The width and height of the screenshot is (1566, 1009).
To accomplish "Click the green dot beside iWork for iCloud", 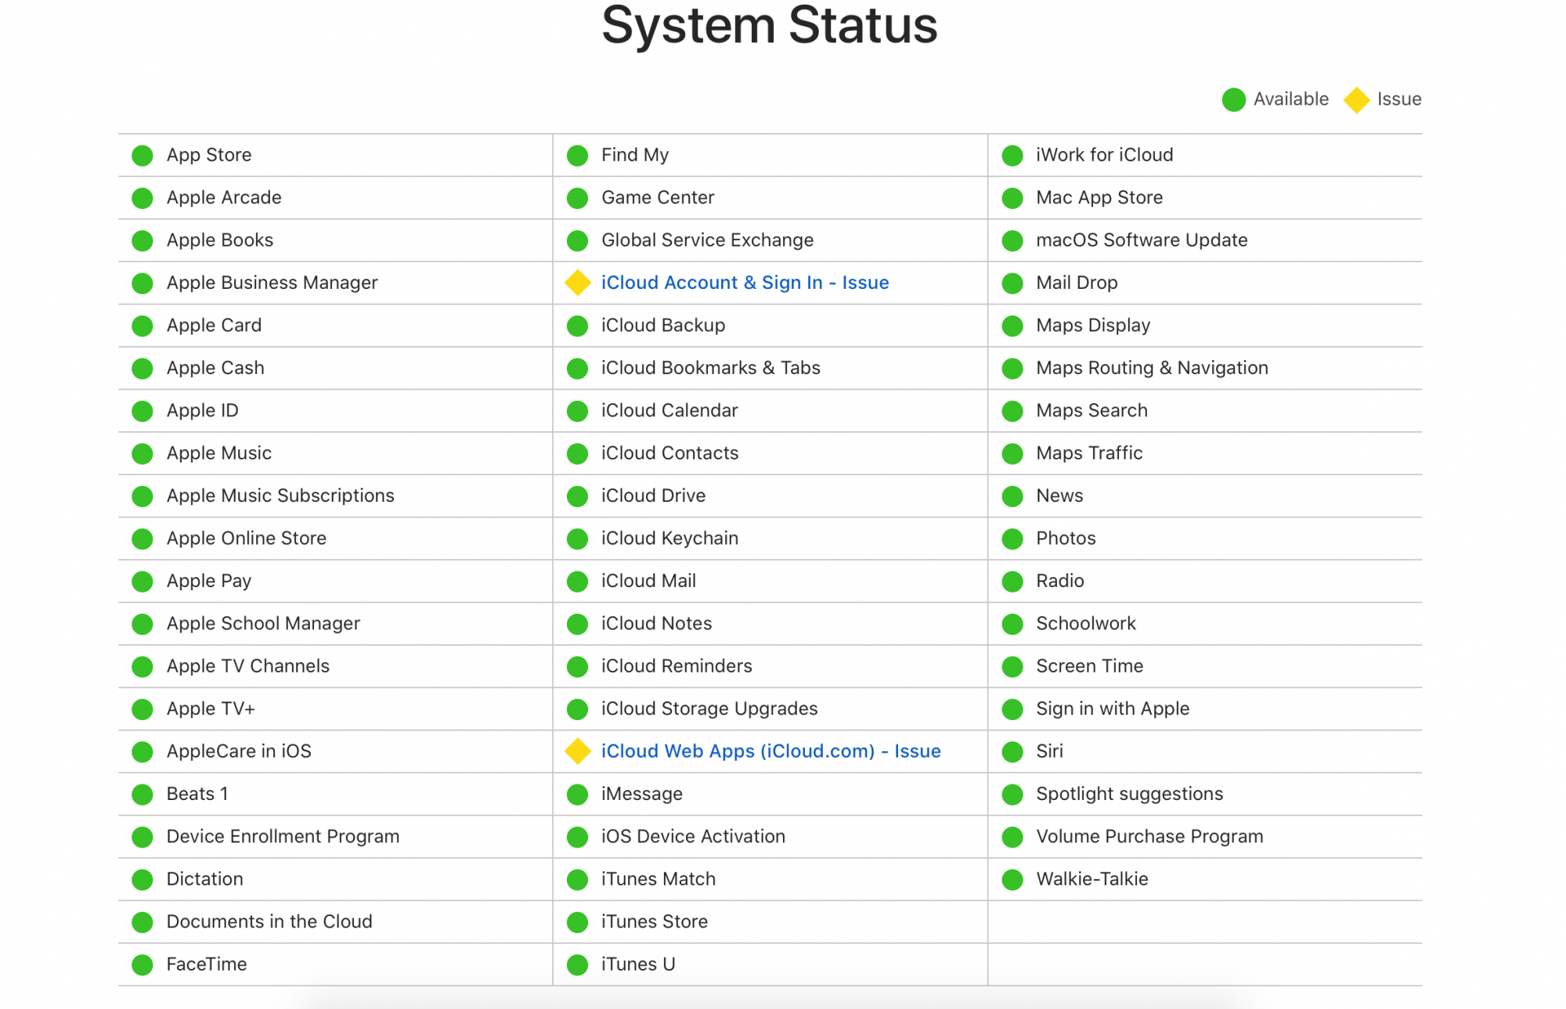I will click(1012, 155).
